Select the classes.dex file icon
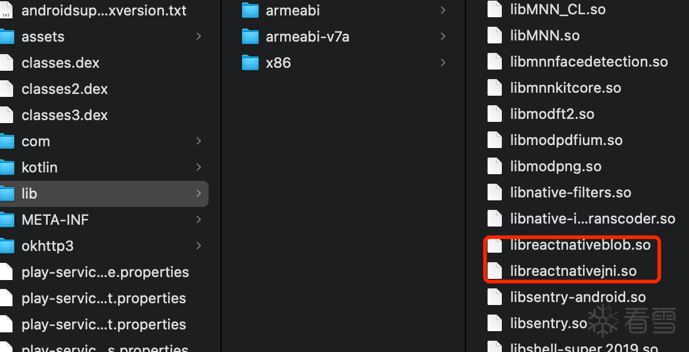Screen dimensions: 689x352 [6, 62]
